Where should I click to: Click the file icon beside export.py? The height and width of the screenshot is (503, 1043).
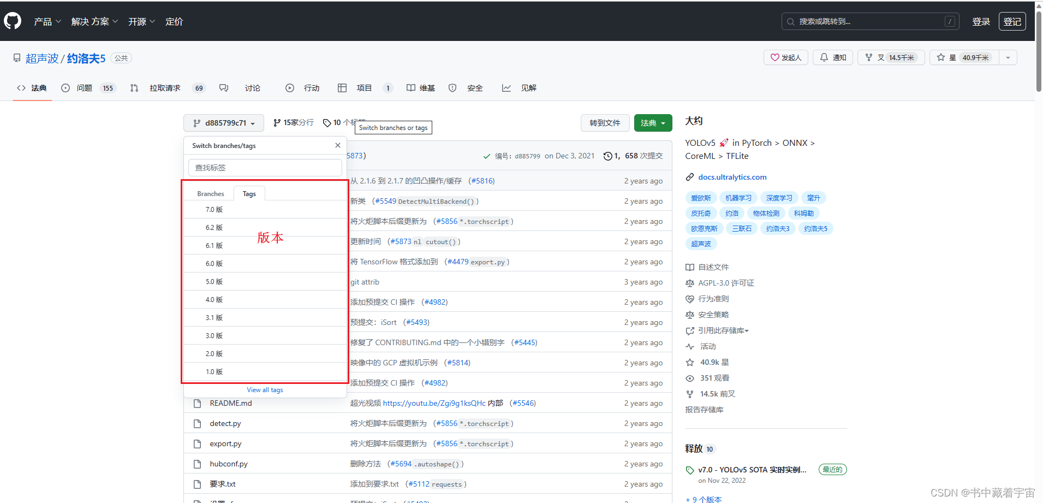coord(198,444)
